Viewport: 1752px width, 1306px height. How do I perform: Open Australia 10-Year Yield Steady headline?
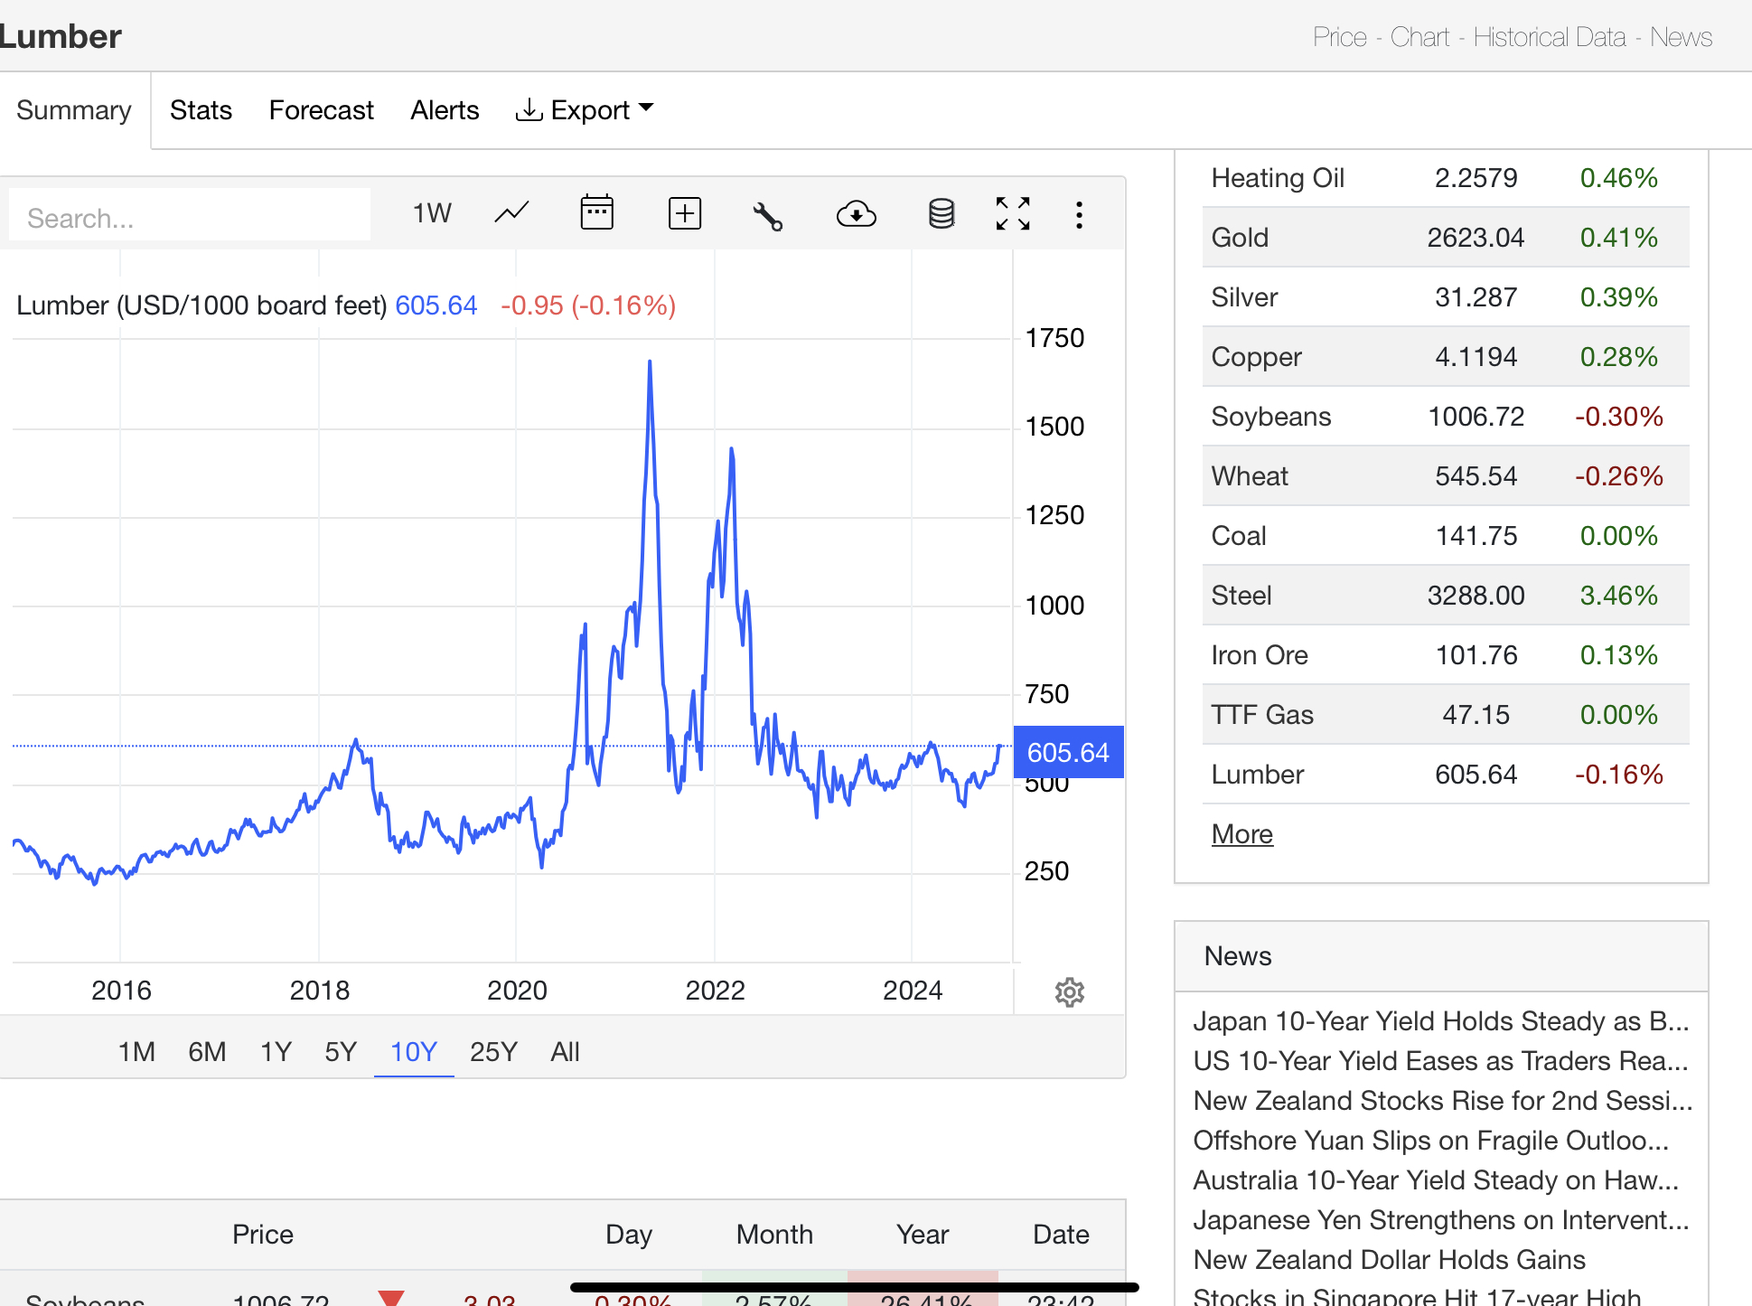pyautogui.click(x=1436, y=1180)
